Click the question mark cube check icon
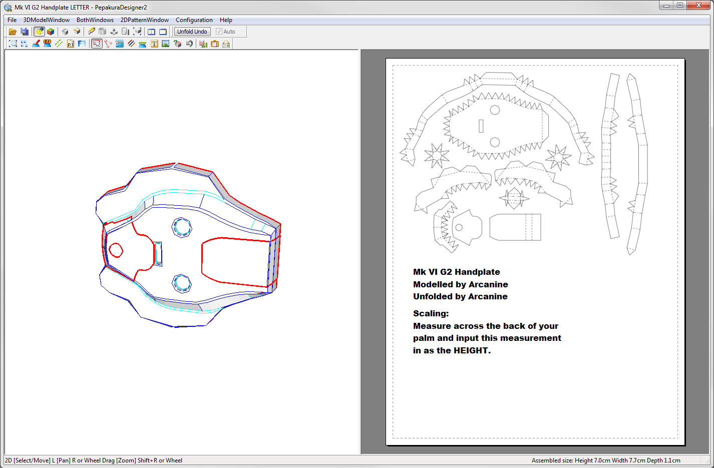Image resolution: width=714 pixels, height=468 pixels. point(177,44)
